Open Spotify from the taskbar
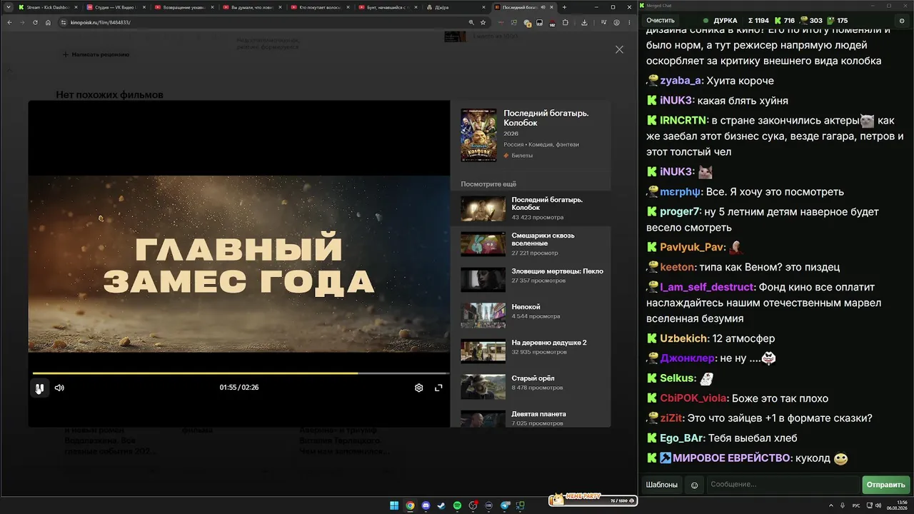This screenshot has width=914, height=514. [x=457, y=505]
